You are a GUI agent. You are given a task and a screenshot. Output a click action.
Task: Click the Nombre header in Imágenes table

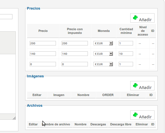pyautogui.click(x=83, y=95)
